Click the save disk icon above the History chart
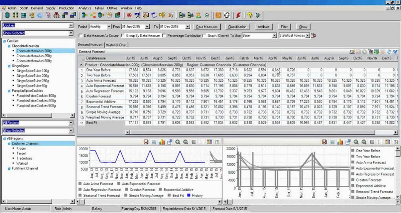Image resolution: width=401 pixels, height=213 pixels. pos(146,142)
